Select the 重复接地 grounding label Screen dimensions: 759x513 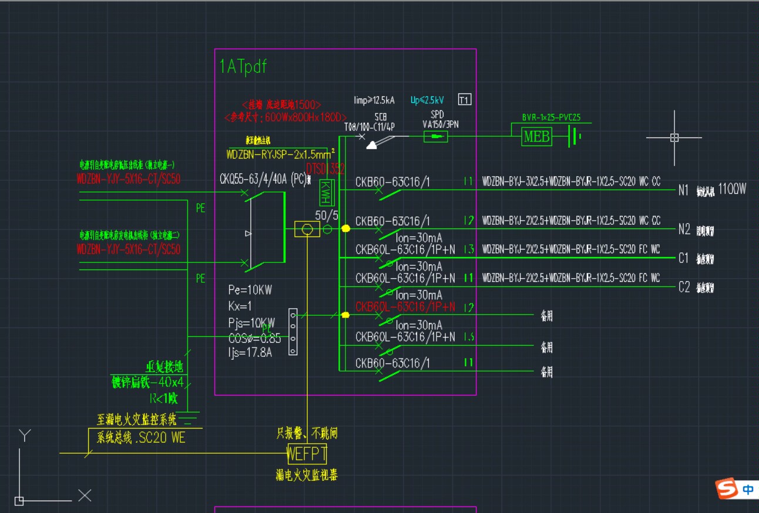pyautogui.click(x=164, y=367)
